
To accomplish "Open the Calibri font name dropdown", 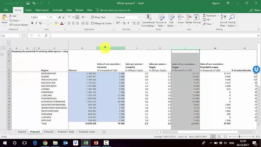I will (x=48, y=18).
